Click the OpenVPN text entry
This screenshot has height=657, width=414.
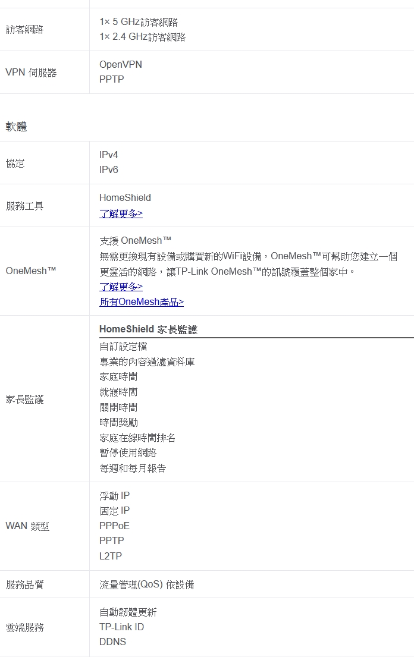pos(121,64)
